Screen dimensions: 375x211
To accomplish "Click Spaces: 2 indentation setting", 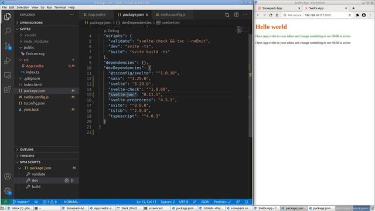I will click(168, 202).
